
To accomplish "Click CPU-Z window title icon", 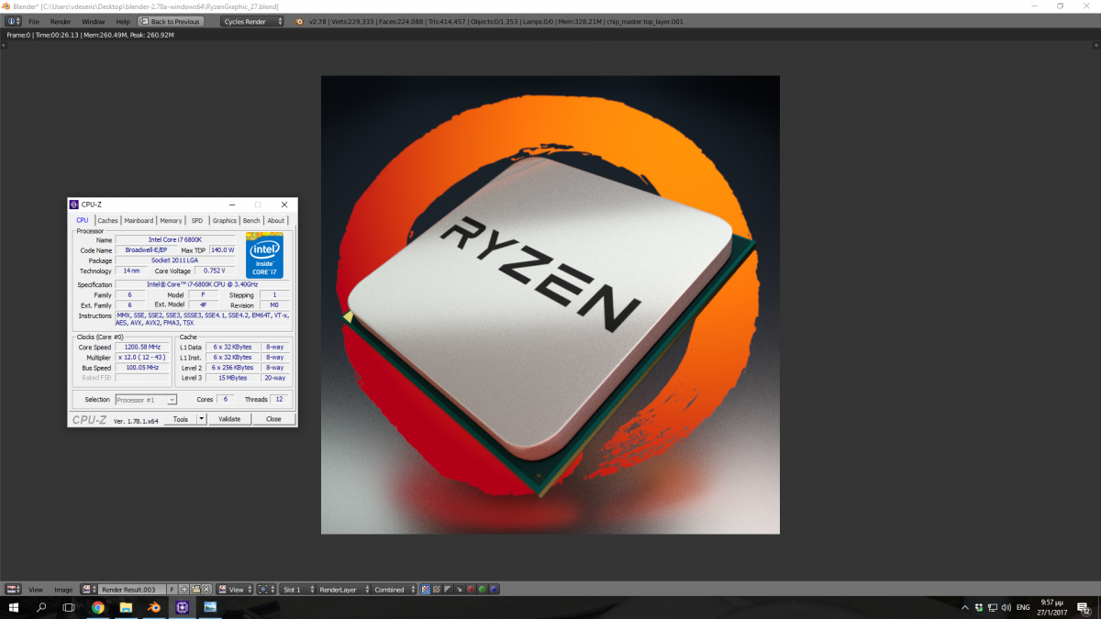I will [74, 204].
